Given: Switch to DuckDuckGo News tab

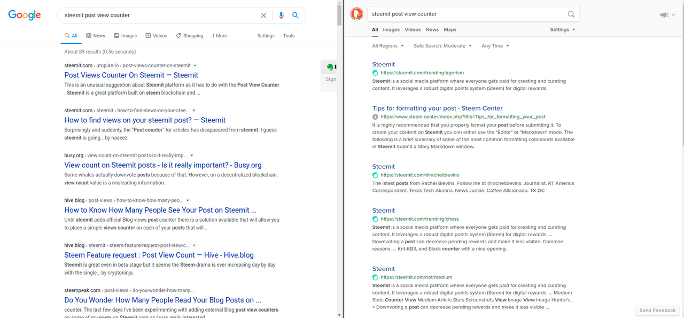Looking at the screenshot, I should coord(432,30).
